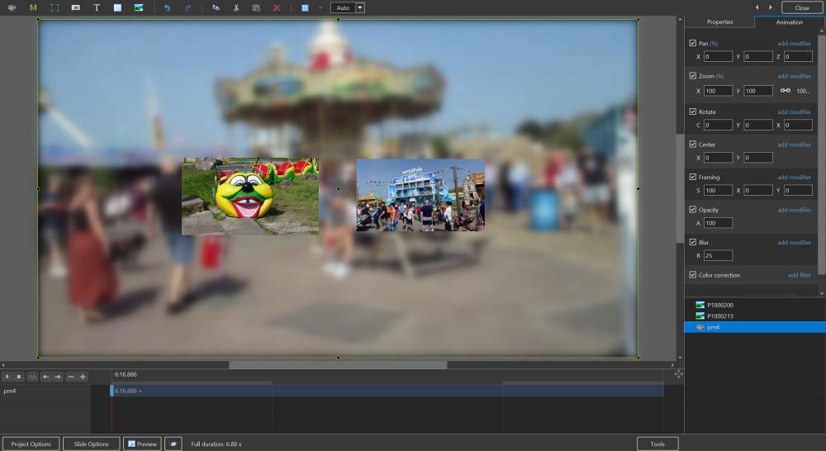The height and width of the screenshot is (451, 826).
Task: Click the Blur radius input field
Action: point(718,256)
